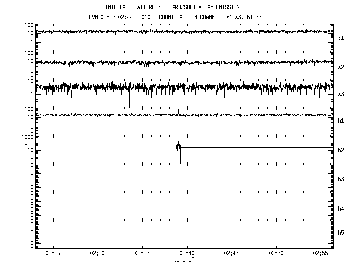Select the h3 channel label

pos(341,179)
